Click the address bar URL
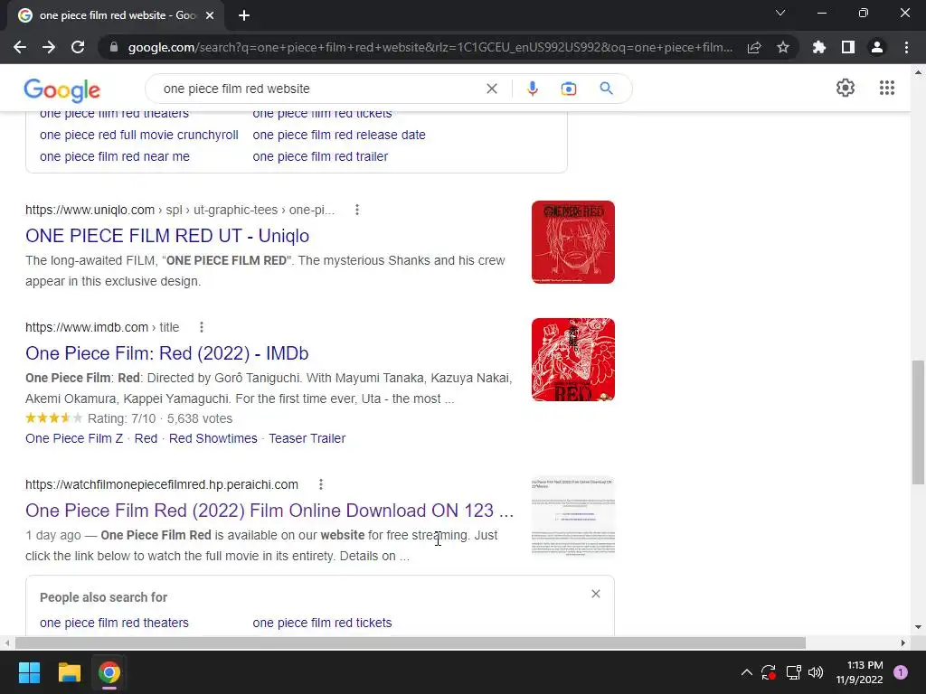The width and height of the screenshot is (926, 694). (430, 47)
